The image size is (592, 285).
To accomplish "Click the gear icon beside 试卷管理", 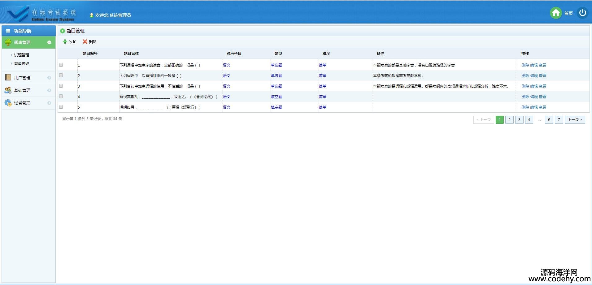I will coord(8,103).
